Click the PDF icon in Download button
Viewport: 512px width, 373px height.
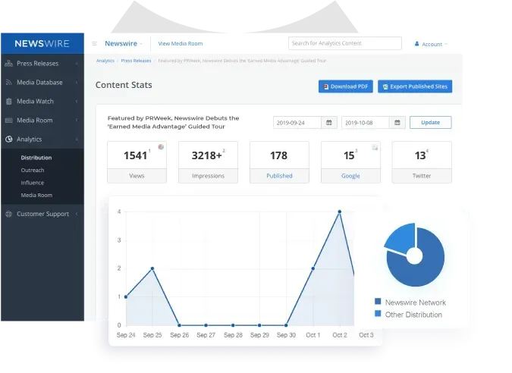(x=325, y=86)
